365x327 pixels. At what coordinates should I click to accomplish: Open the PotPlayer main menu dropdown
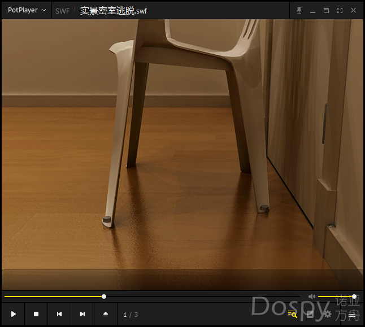click(x=27, y=10)
